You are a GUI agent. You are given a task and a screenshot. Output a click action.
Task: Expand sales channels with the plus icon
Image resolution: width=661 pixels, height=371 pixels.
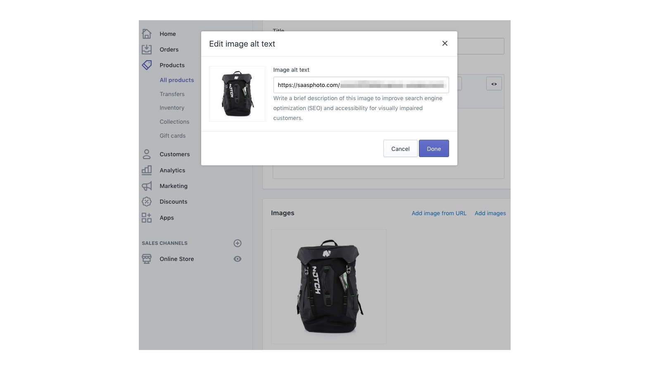238,243
